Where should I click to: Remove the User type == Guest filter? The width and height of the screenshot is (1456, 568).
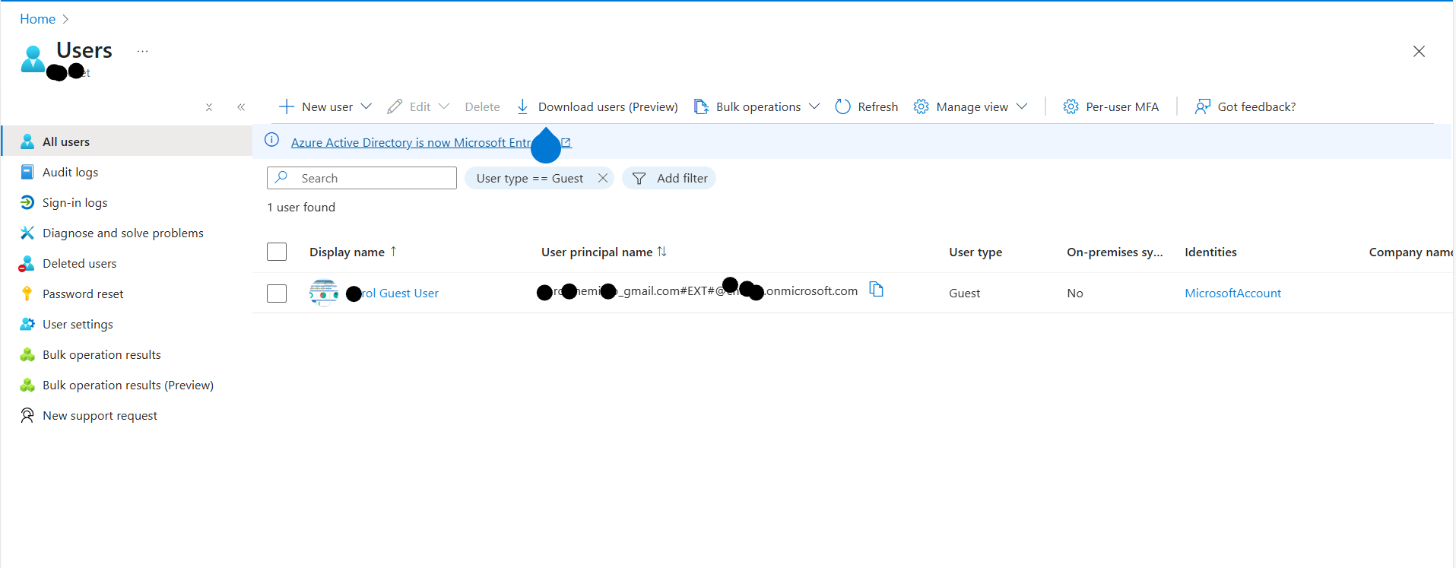point(603,178)
